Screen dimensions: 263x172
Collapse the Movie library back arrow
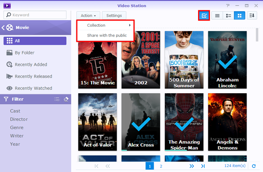pos(3,28)
